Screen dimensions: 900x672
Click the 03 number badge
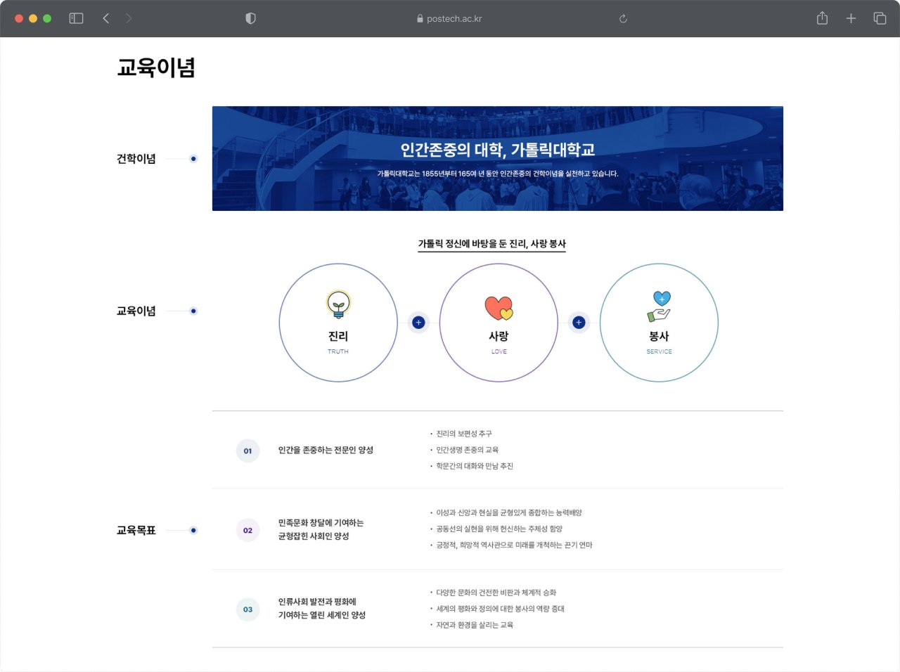coord(247,609)
